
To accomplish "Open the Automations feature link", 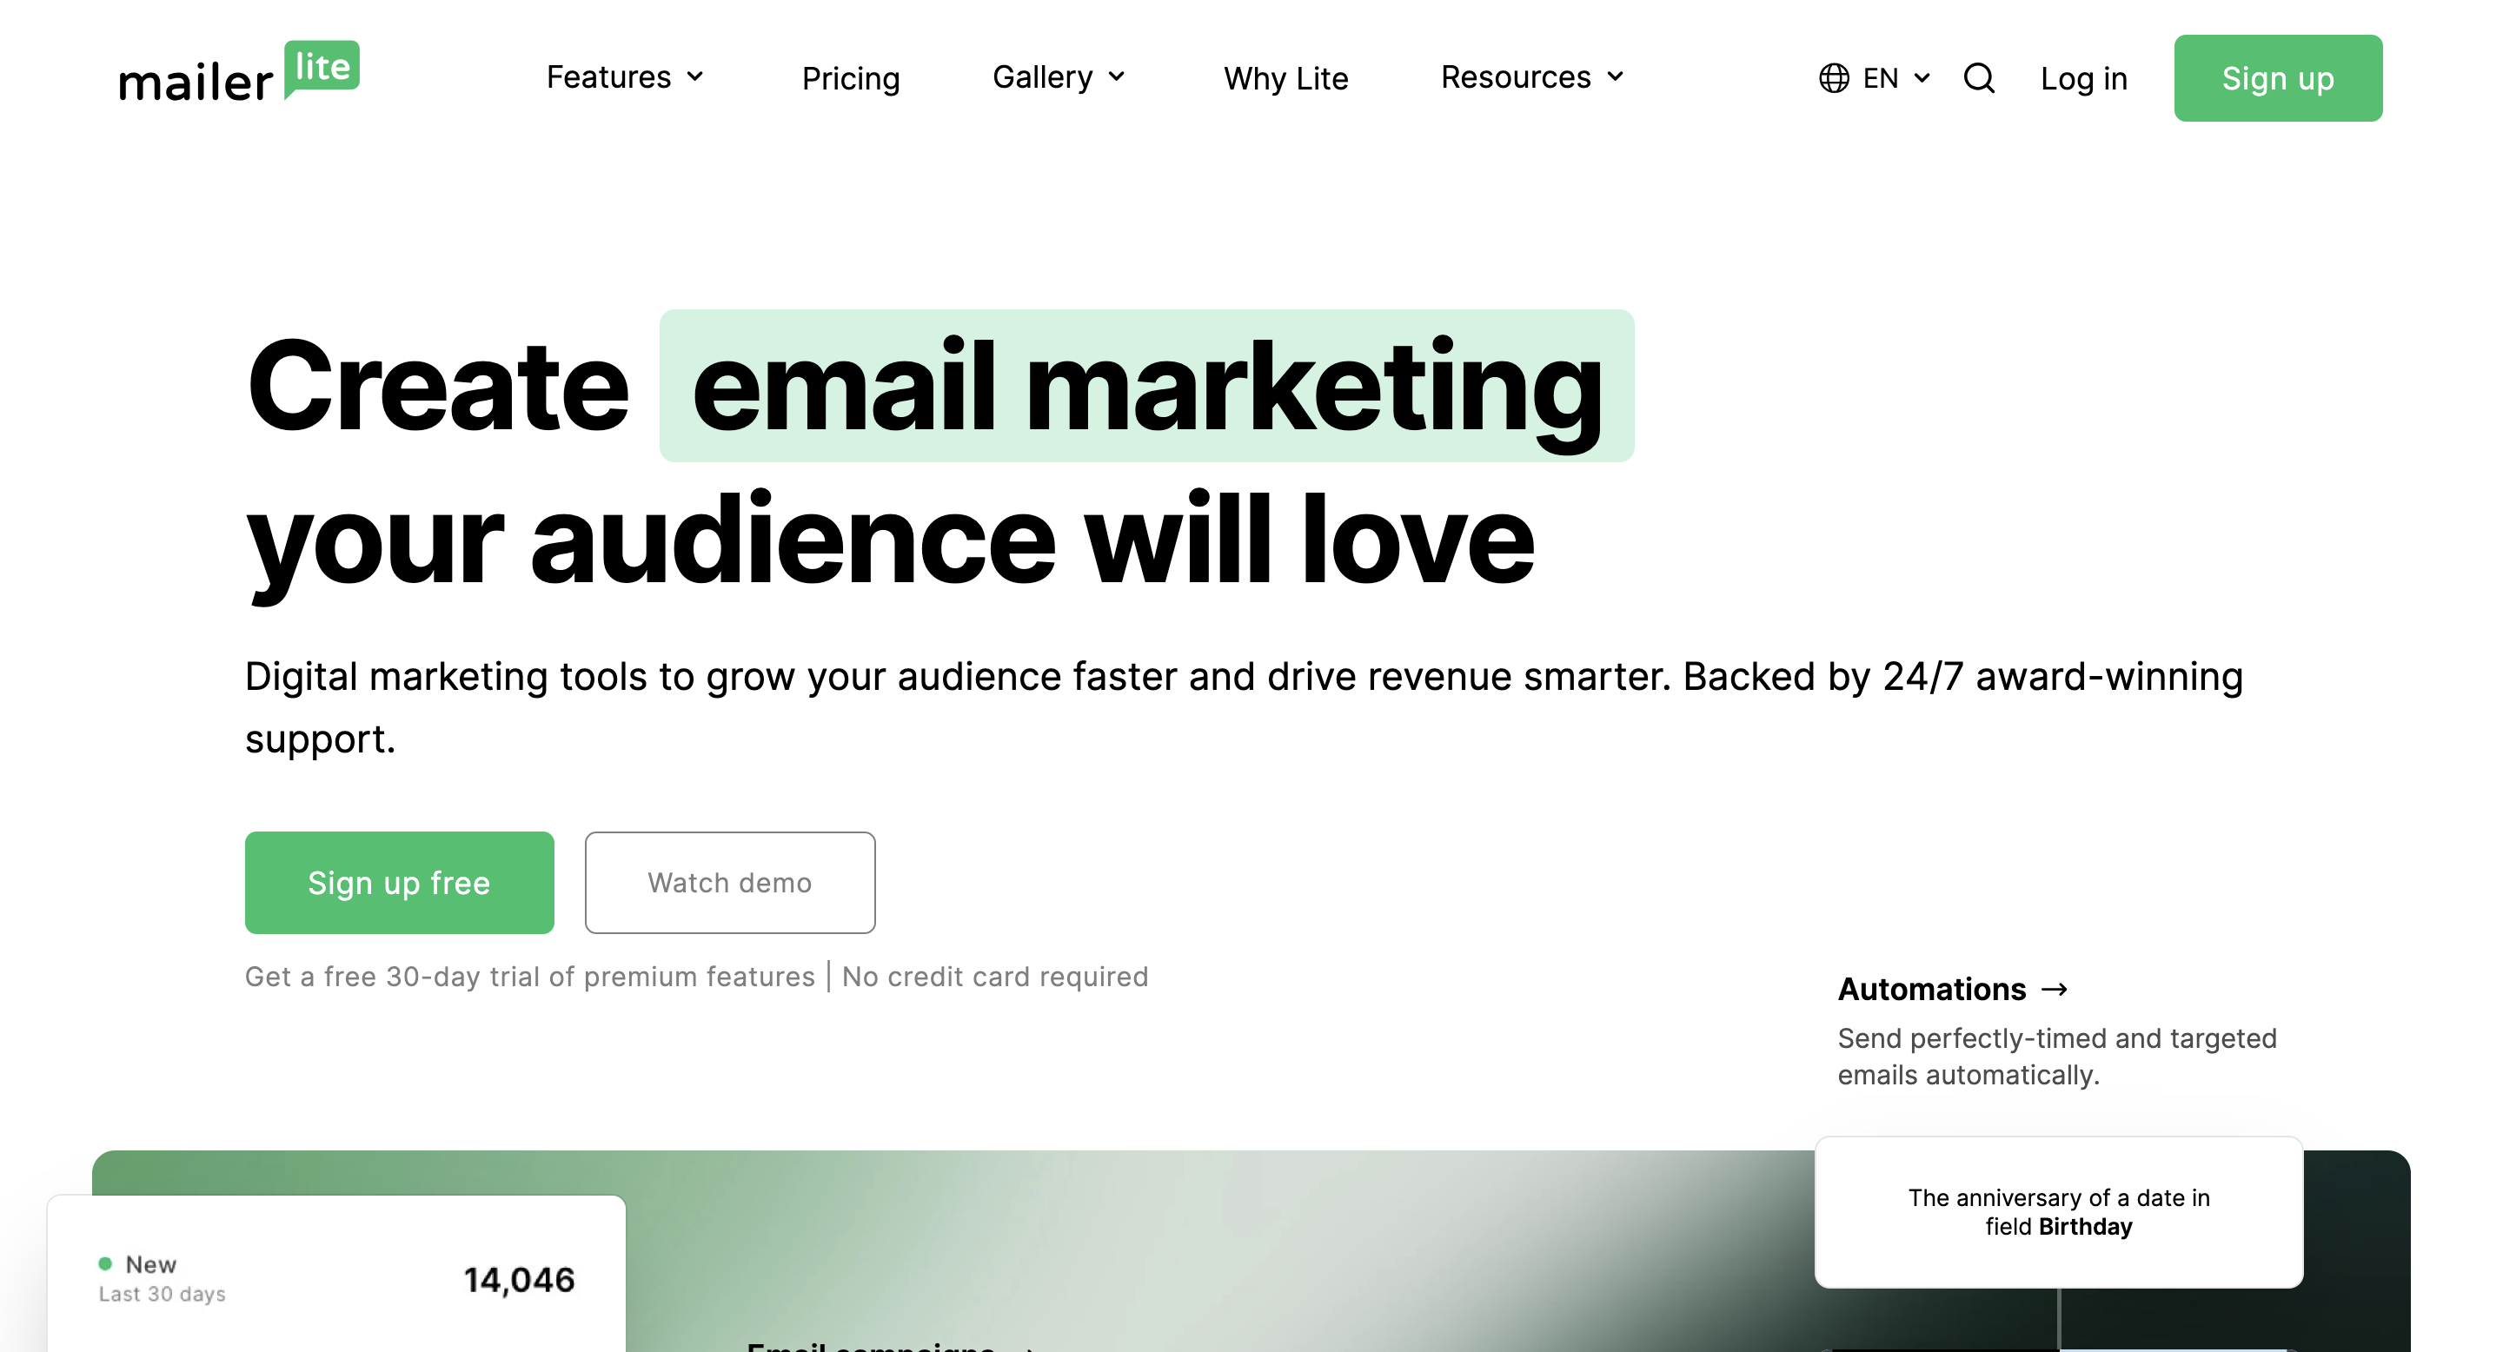I will click(1953, 990).
